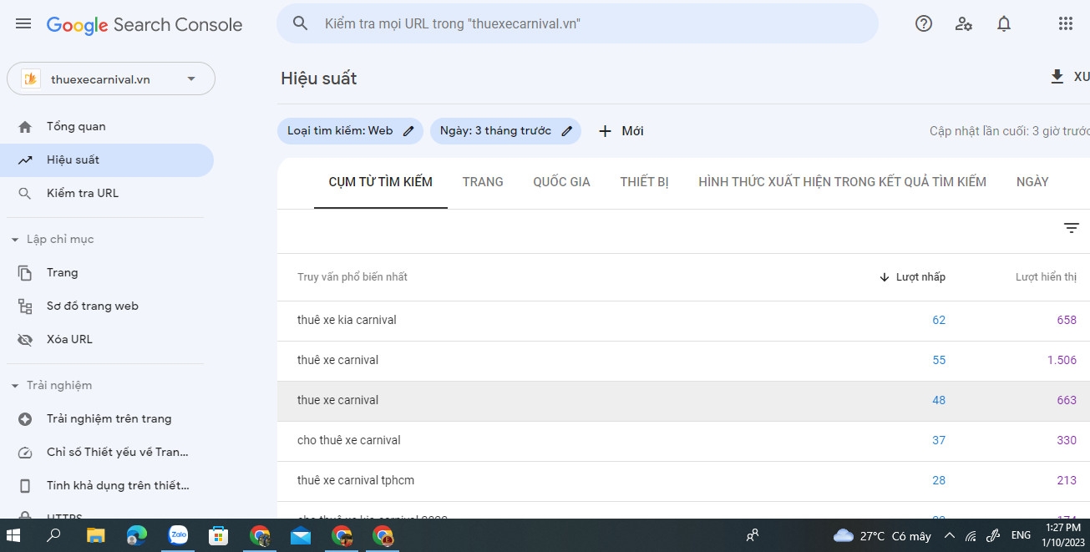Click the Trang pages icon
This screenshot has height=552, width=1090.
tap(25, 273)
